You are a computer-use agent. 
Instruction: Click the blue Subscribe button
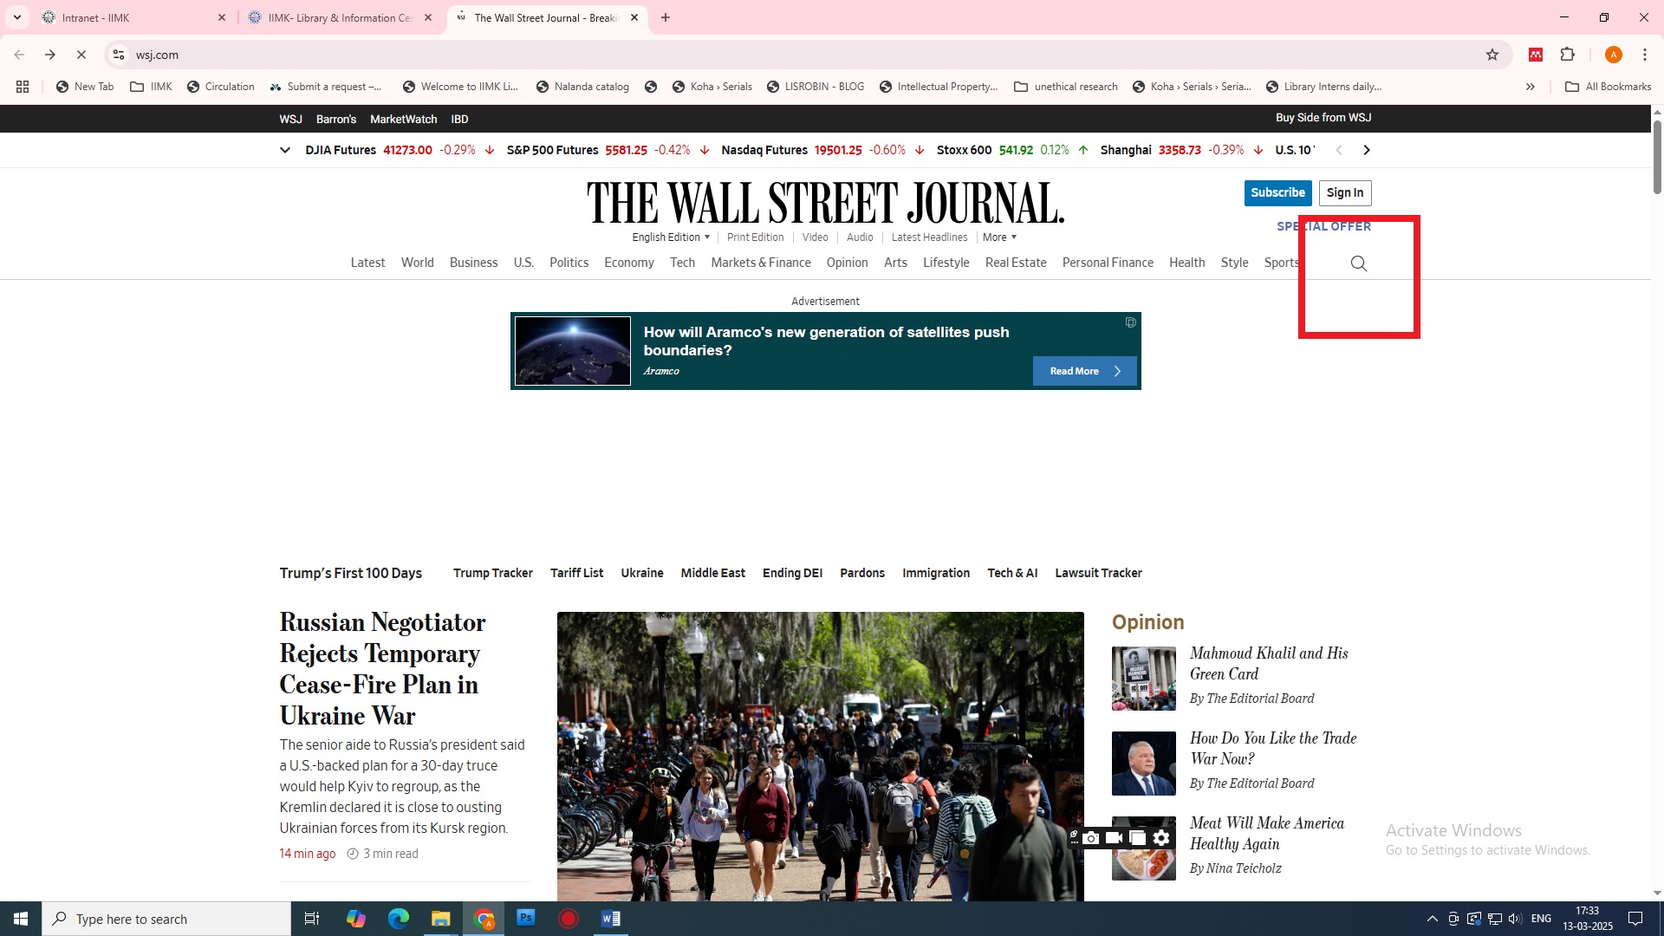pos(1277,192)
